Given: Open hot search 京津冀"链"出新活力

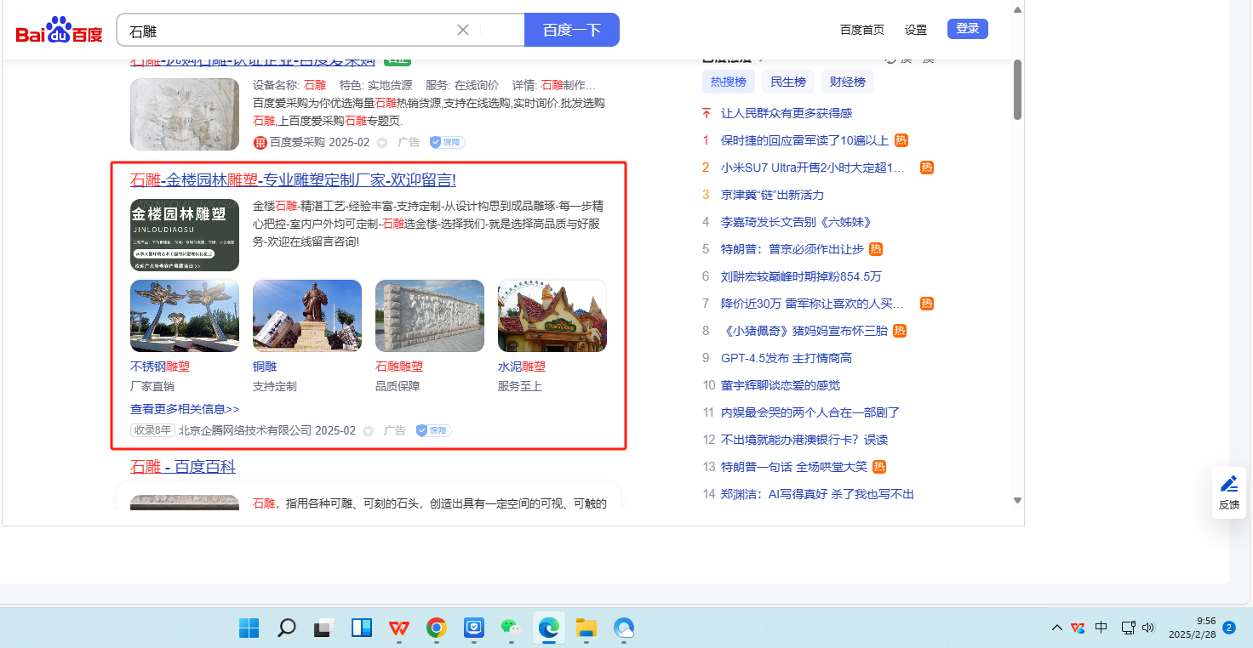Looking at the screenshot, I should click(x=773, y=195).
